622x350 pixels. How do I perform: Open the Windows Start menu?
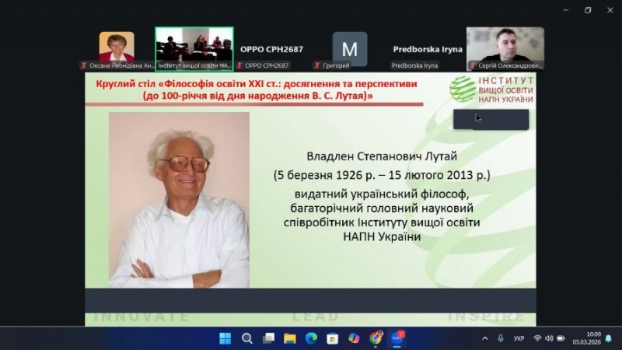[x=225, y=338]
